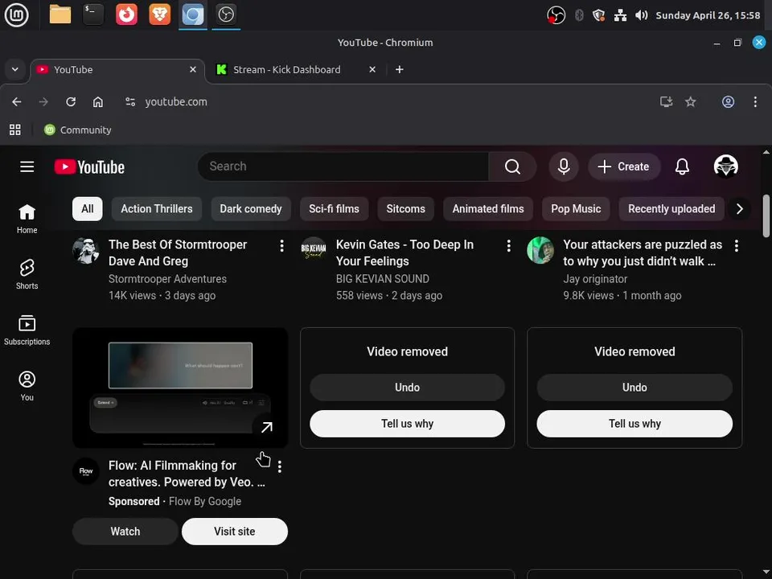This screenshot has width=772, height=579.
Task: Open options for the Your attackers are puzzled video
Action: click(x=736, y=246)
